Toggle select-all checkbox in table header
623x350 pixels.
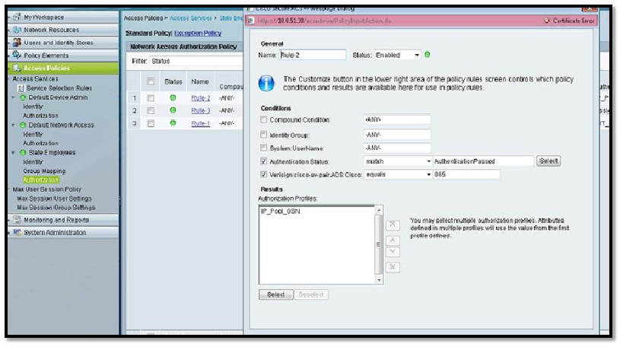151,81
